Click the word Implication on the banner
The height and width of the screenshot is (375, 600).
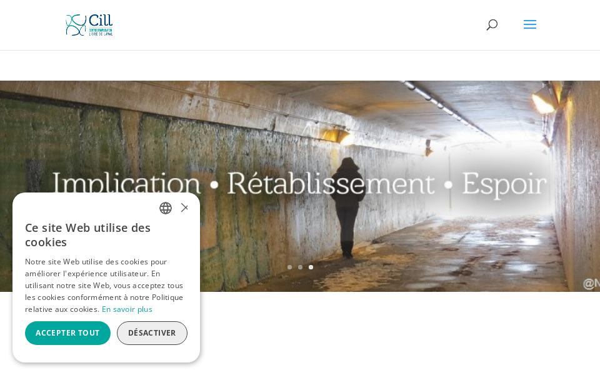tap(126, 183)
